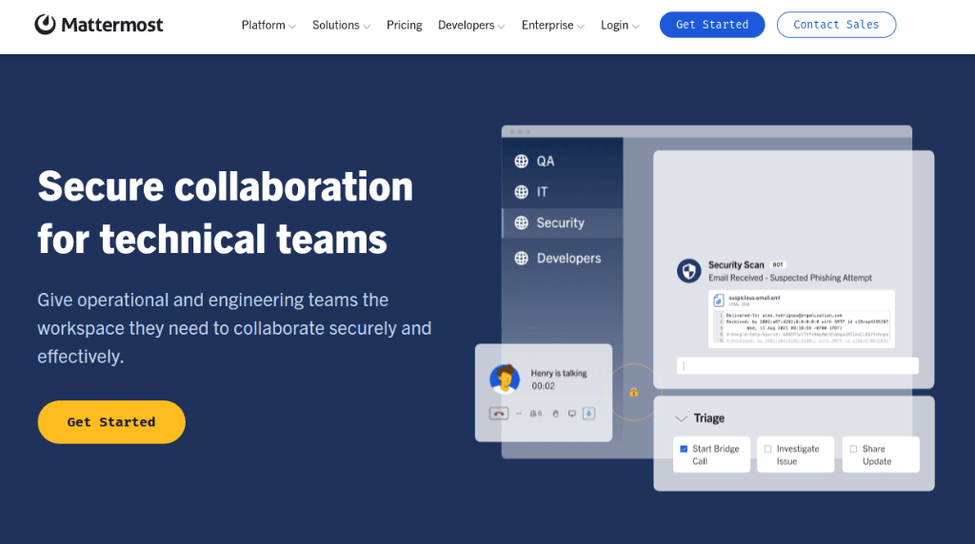Viewport: 975px width, 544px height.
Task: Click the Mattermost logo in the header
Action: (99, 25)
